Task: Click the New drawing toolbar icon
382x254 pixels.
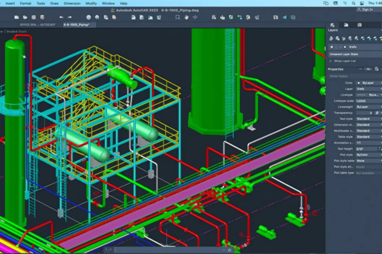Action: coord(17,17)
